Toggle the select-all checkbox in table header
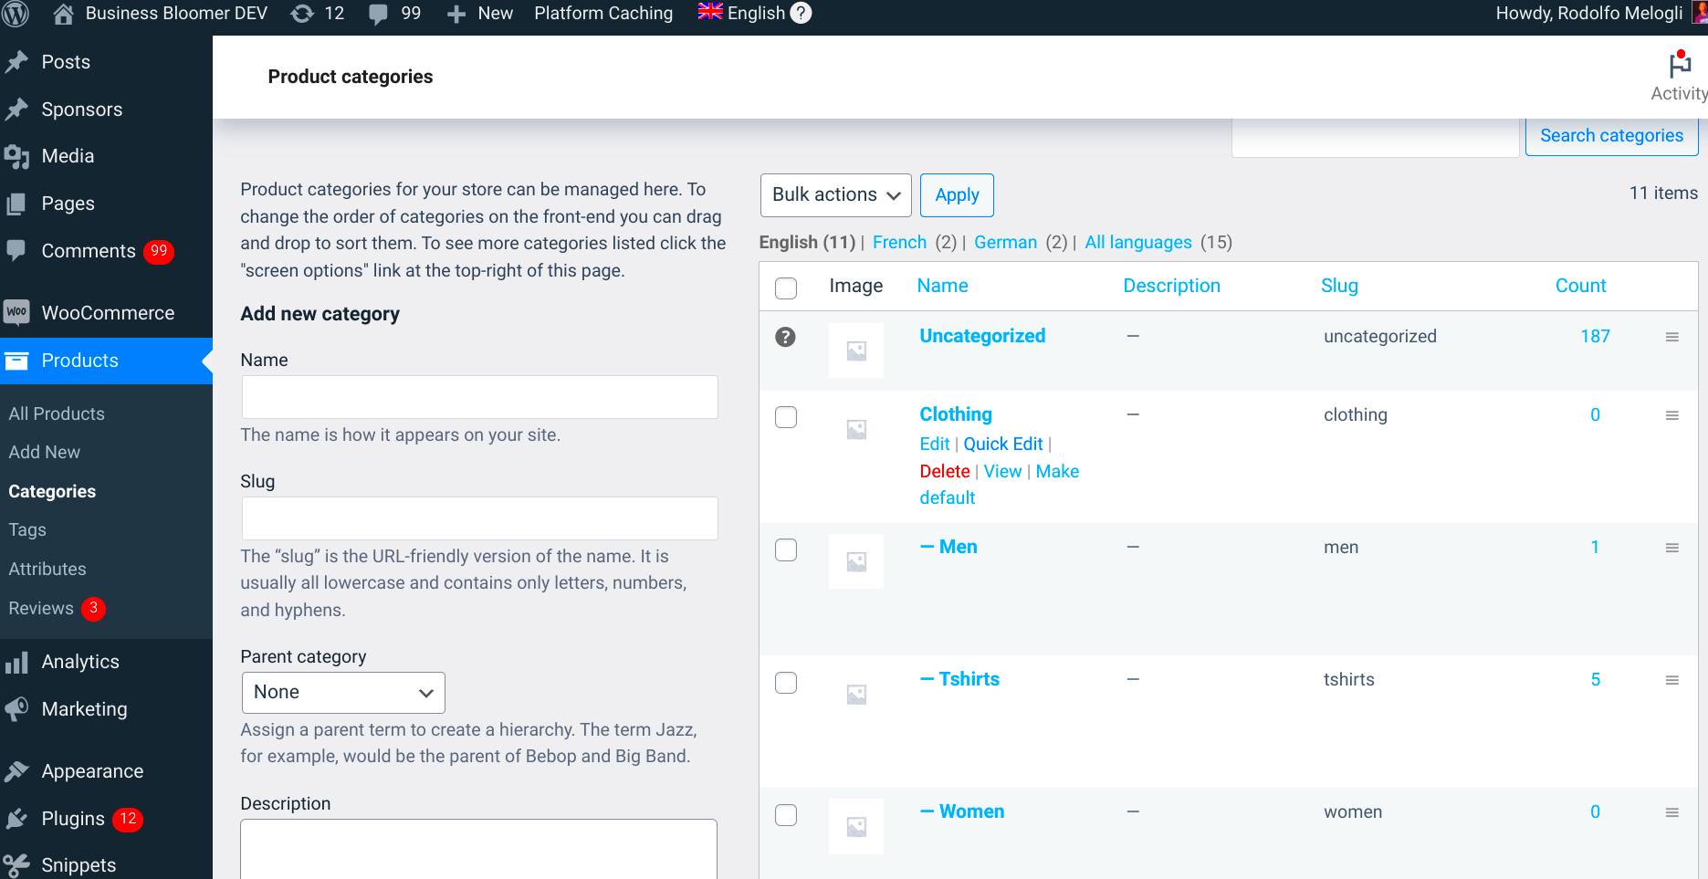This screenshot has width=1708, height=879. tap(786, 288)
